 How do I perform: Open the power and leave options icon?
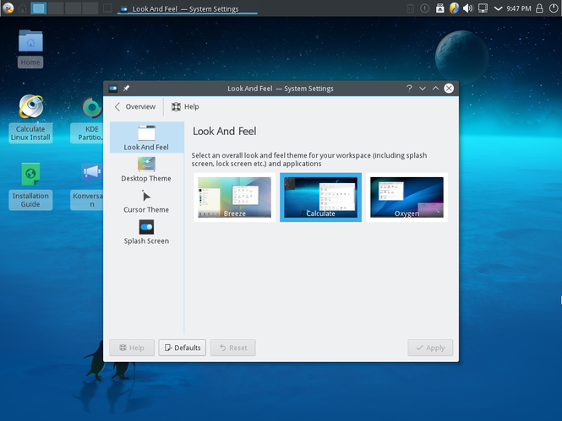[554, 8]
